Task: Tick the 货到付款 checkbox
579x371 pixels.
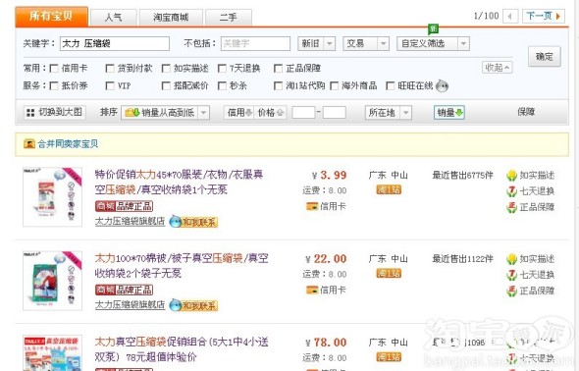Action: [110, 69]
